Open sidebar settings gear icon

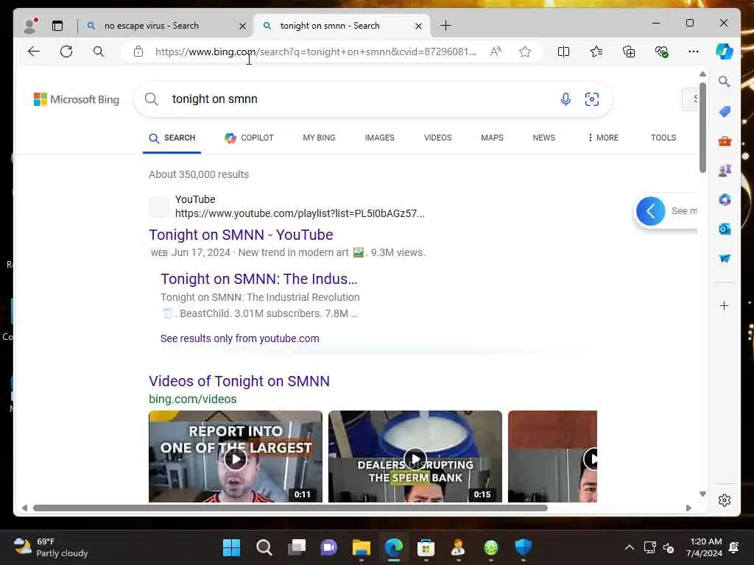[725, 500]
